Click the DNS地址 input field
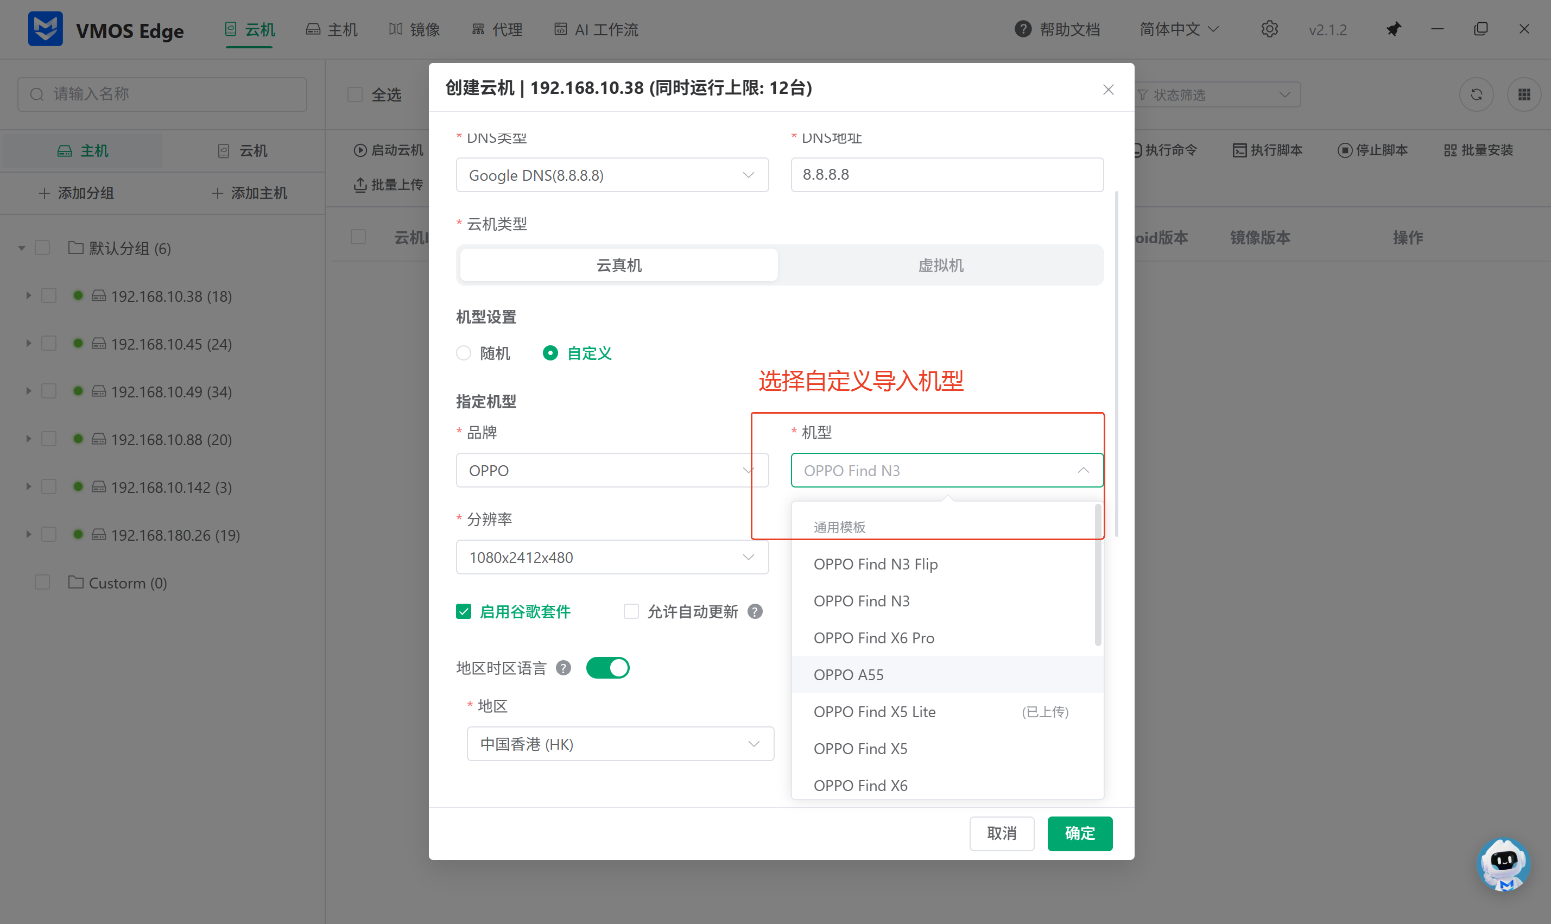The width and height of the screenshot is (1551, 924). click(x=946, y=175)
